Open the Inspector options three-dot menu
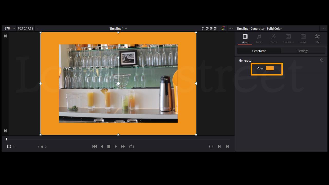 323,28
